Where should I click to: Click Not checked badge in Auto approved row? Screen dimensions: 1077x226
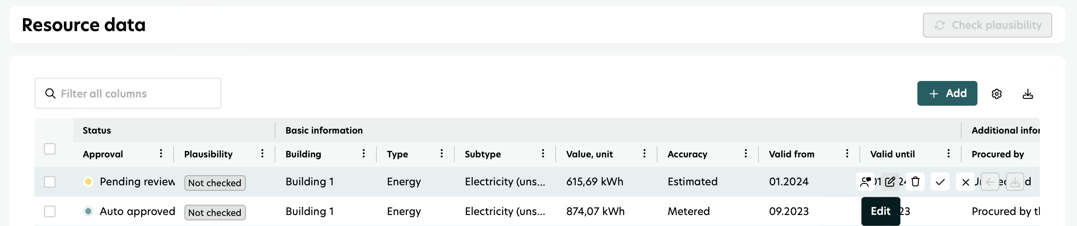click(x=215, y=213)
